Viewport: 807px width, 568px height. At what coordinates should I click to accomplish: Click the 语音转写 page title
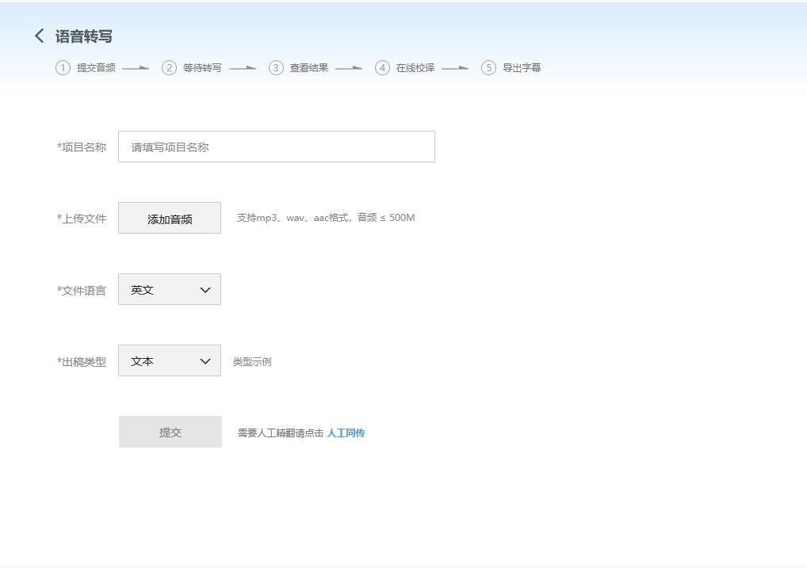(82, 36)
